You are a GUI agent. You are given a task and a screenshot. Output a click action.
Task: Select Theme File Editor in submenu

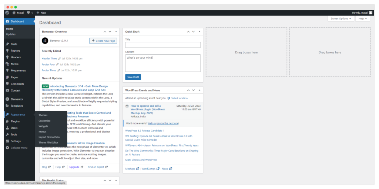pyautogui.click(x=48, y=142)
